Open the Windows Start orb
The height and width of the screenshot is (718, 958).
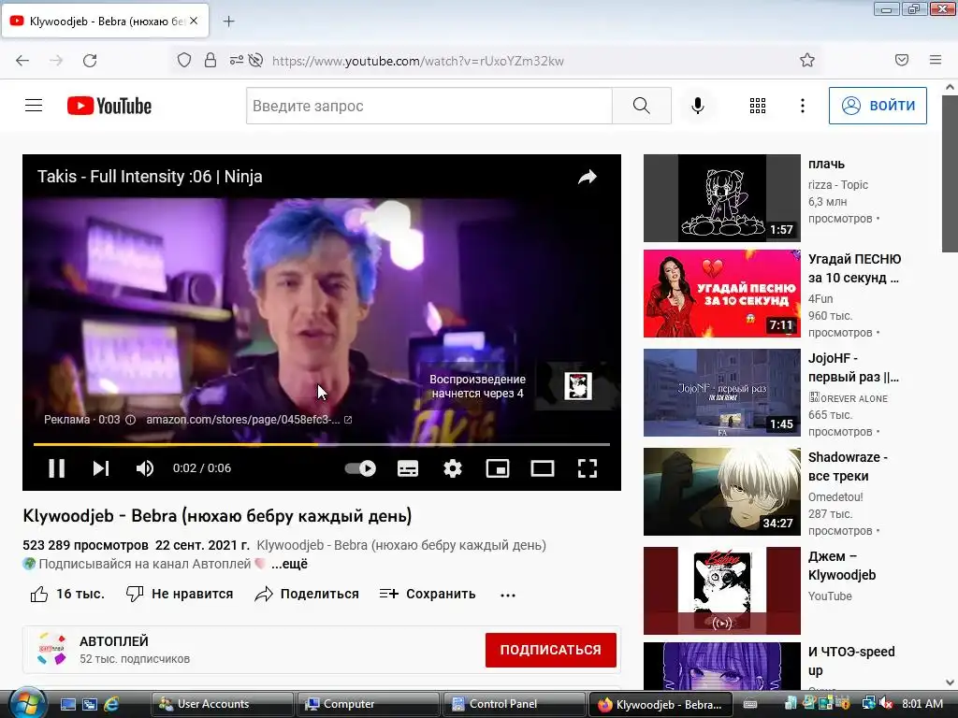click(26, 703)
